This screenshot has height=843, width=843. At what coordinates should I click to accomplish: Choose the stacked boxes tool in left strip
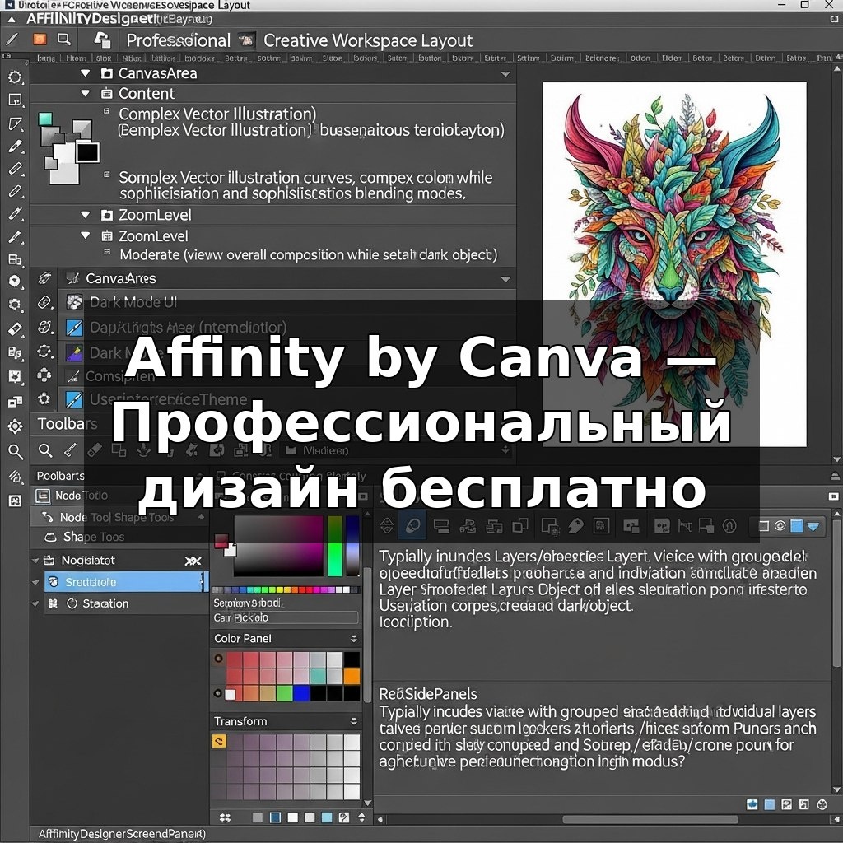pyautogui.click(x=15, y=259)
